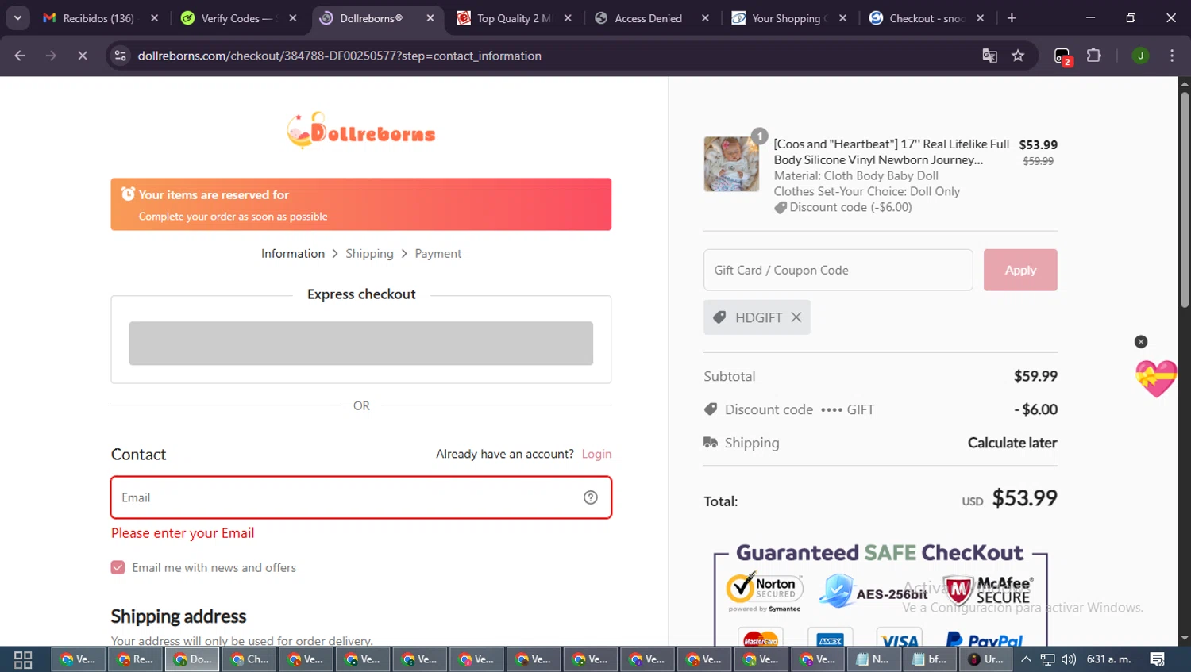This screenshot has width=1191, height=672.
Task: Open Windows Task View
Action: 23,659
